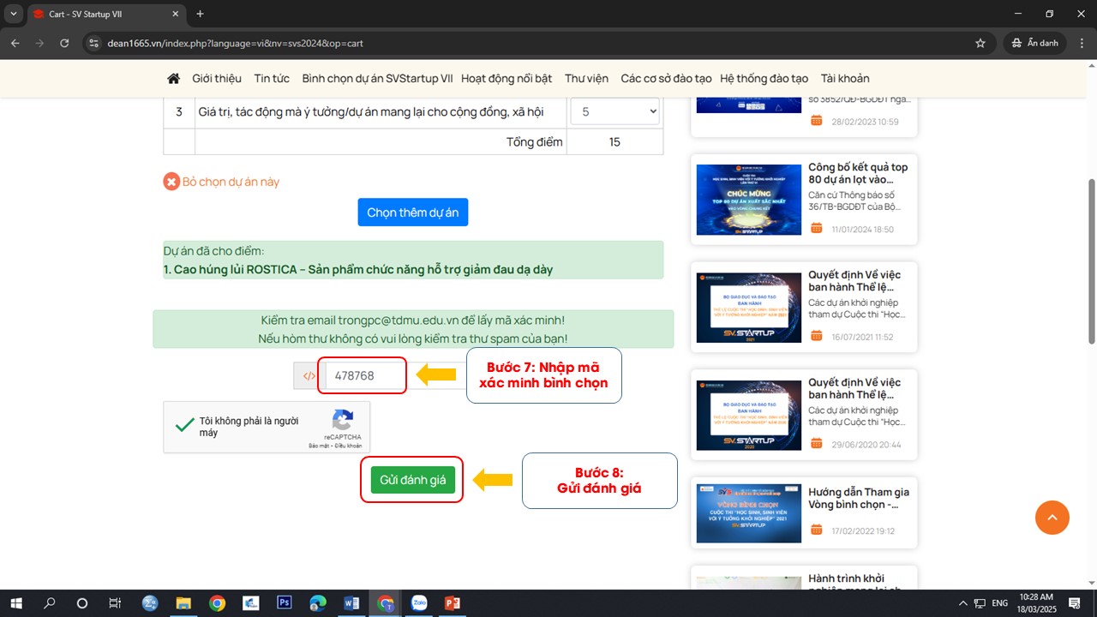Click the red X remove project icon

point(171,182)
